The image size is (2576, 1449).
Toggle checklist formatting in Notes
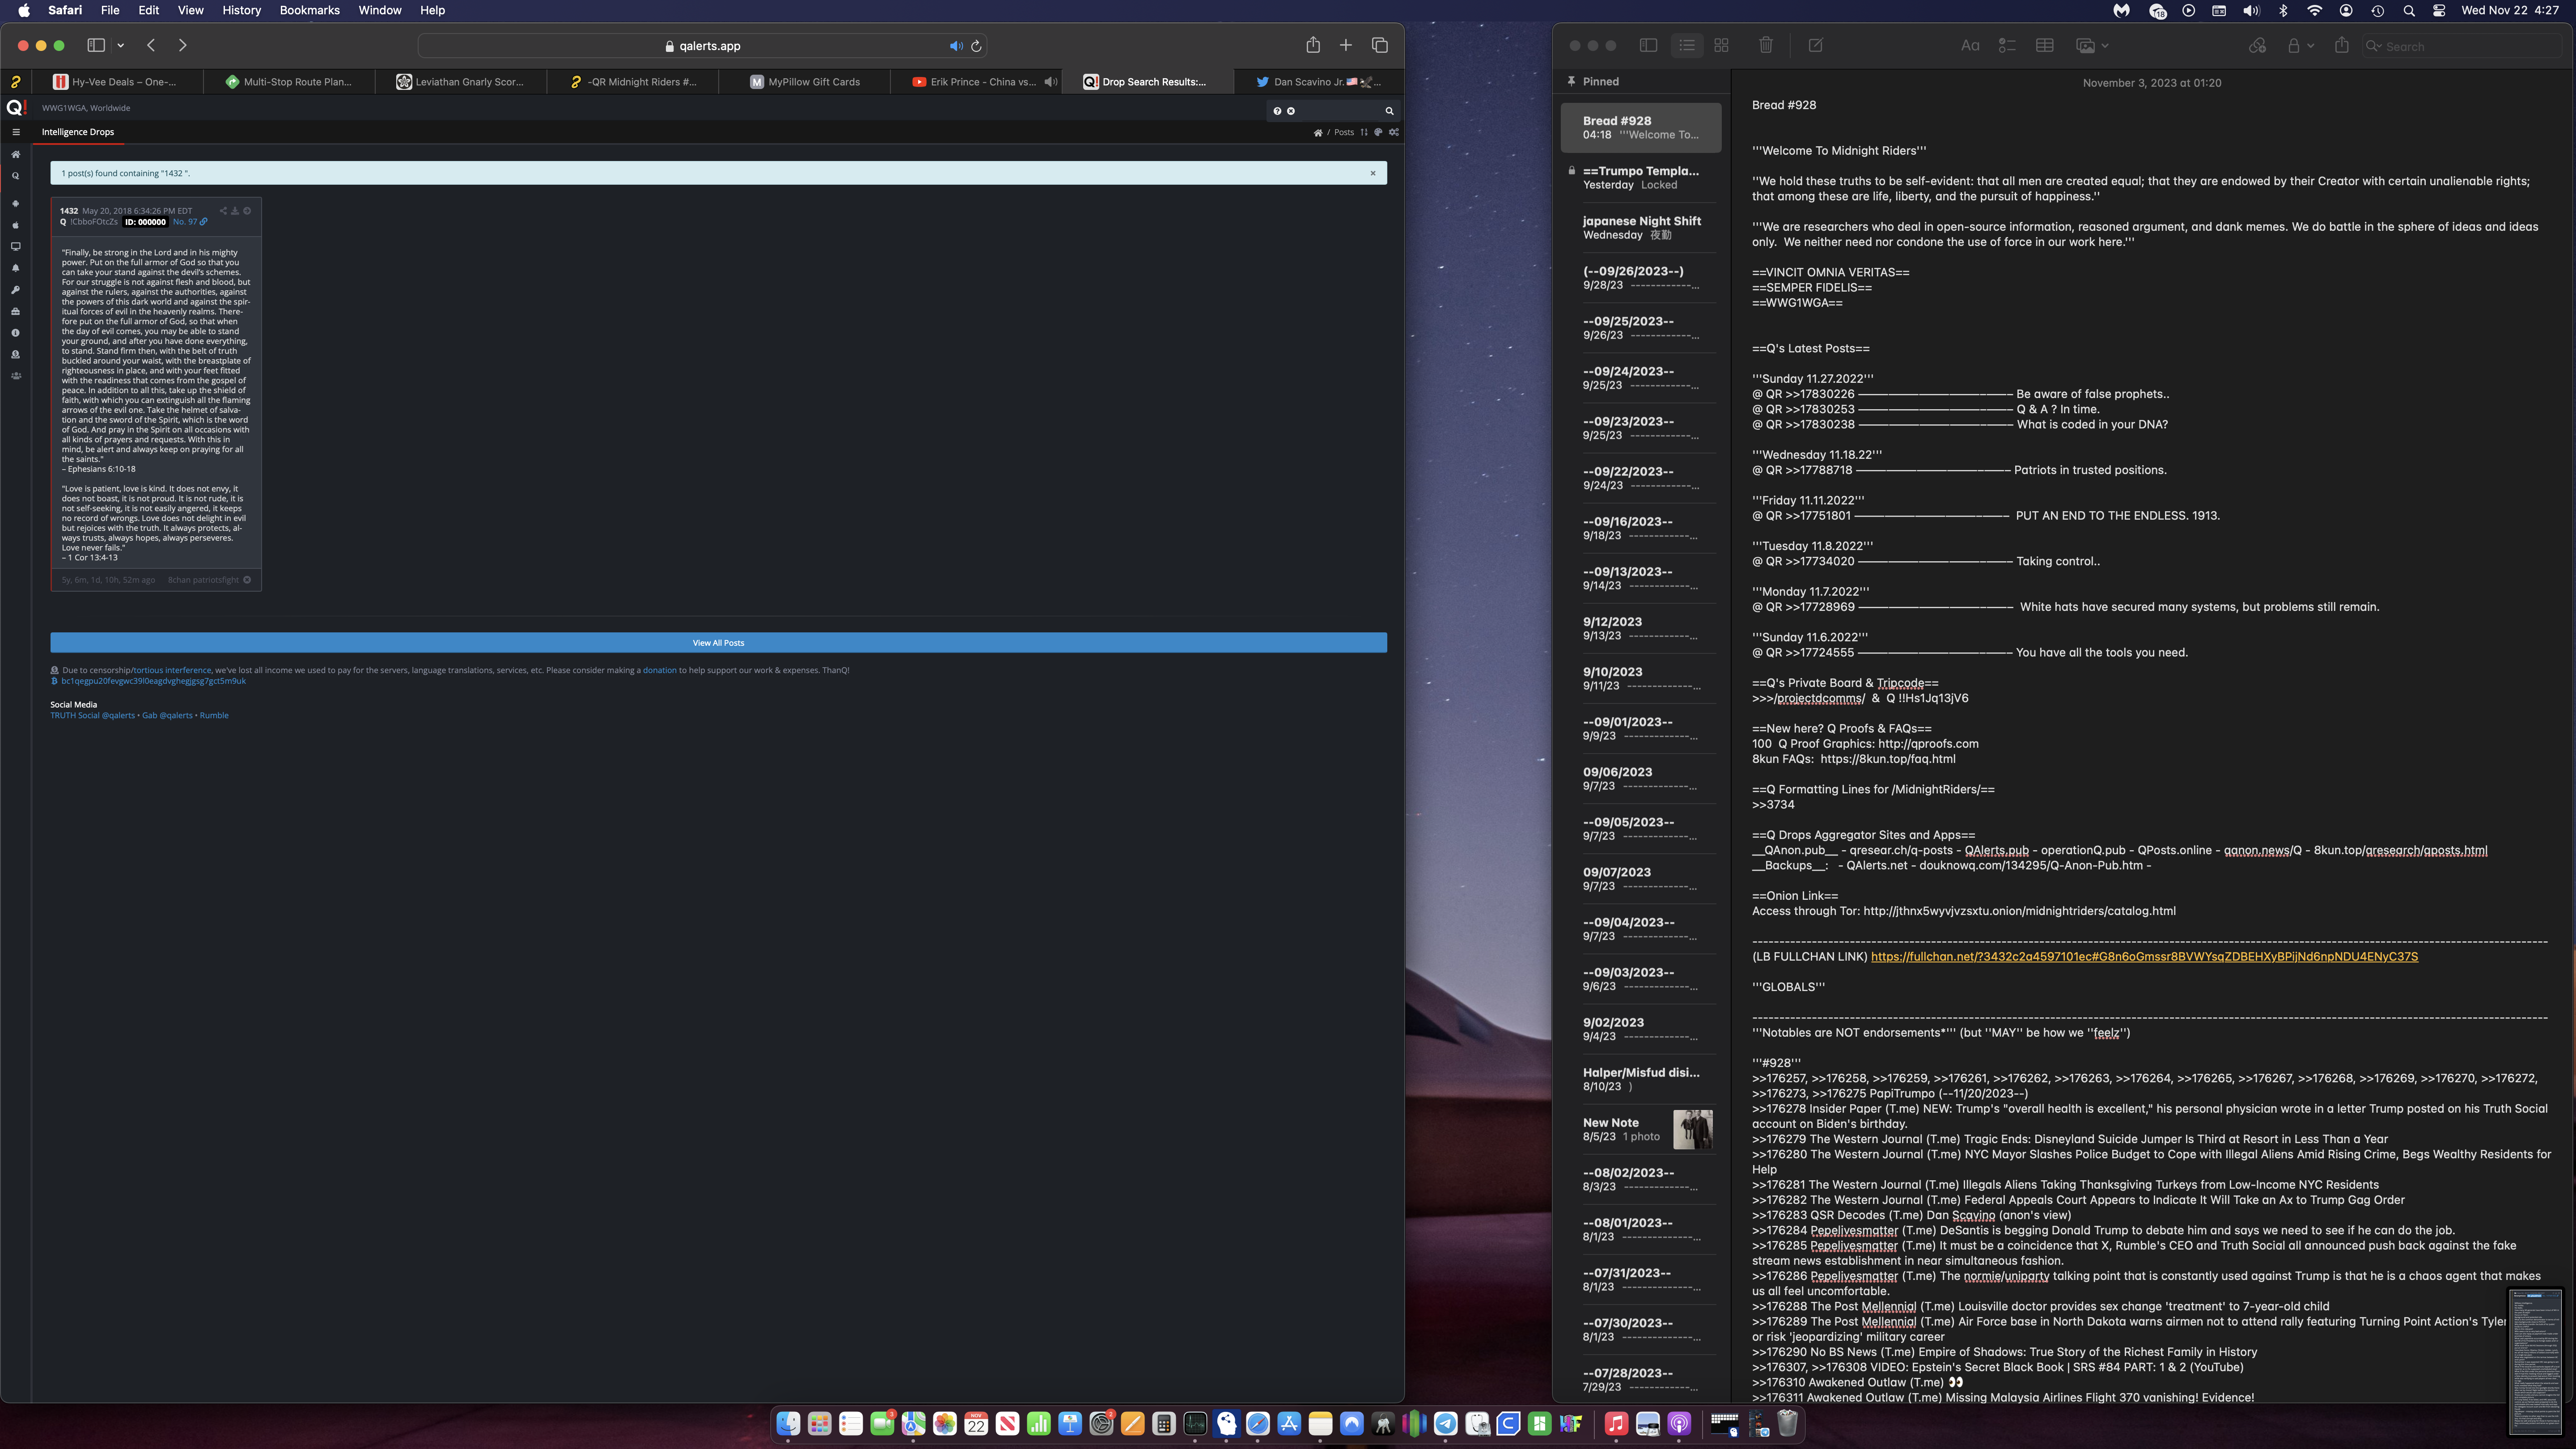click(x=2007, y=46)
